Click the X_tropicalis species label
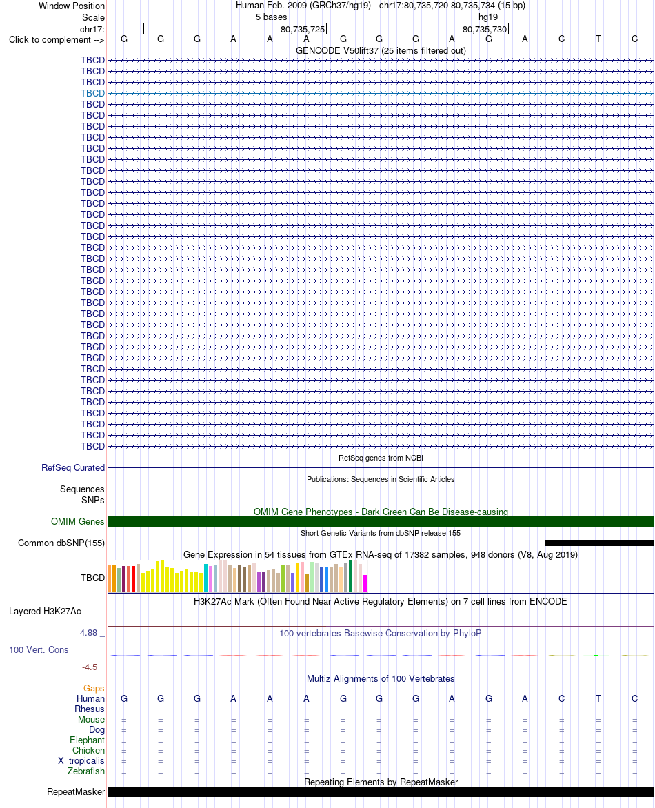 [81, 760]
